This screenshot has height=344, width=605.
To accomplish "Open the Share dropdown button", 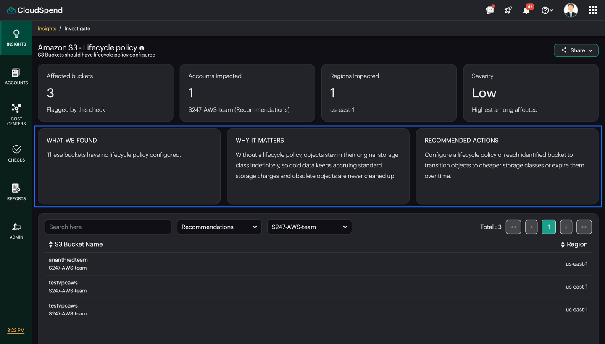I will pyautogui.click(x=576, y=50).
